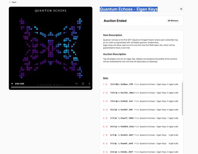Click bidder address 0x45e5...fce1
The image size is (198, 154).
click(127, 101)
